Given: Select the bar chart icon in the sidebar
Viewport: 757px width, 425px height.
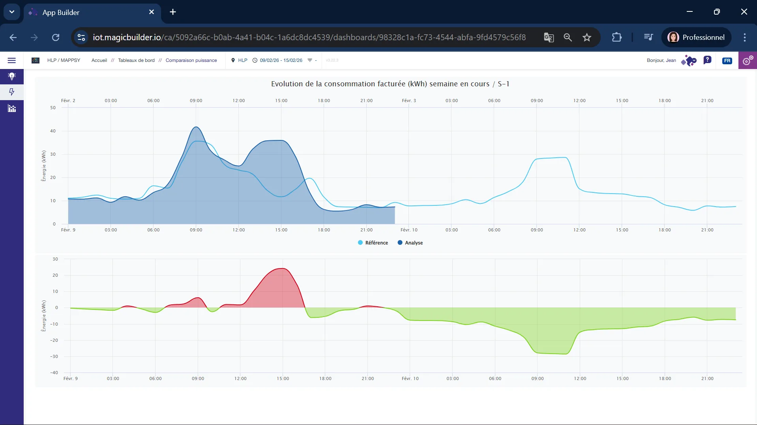Looking at the screenshot, I should pyautogui.click(x=12, y=108).
